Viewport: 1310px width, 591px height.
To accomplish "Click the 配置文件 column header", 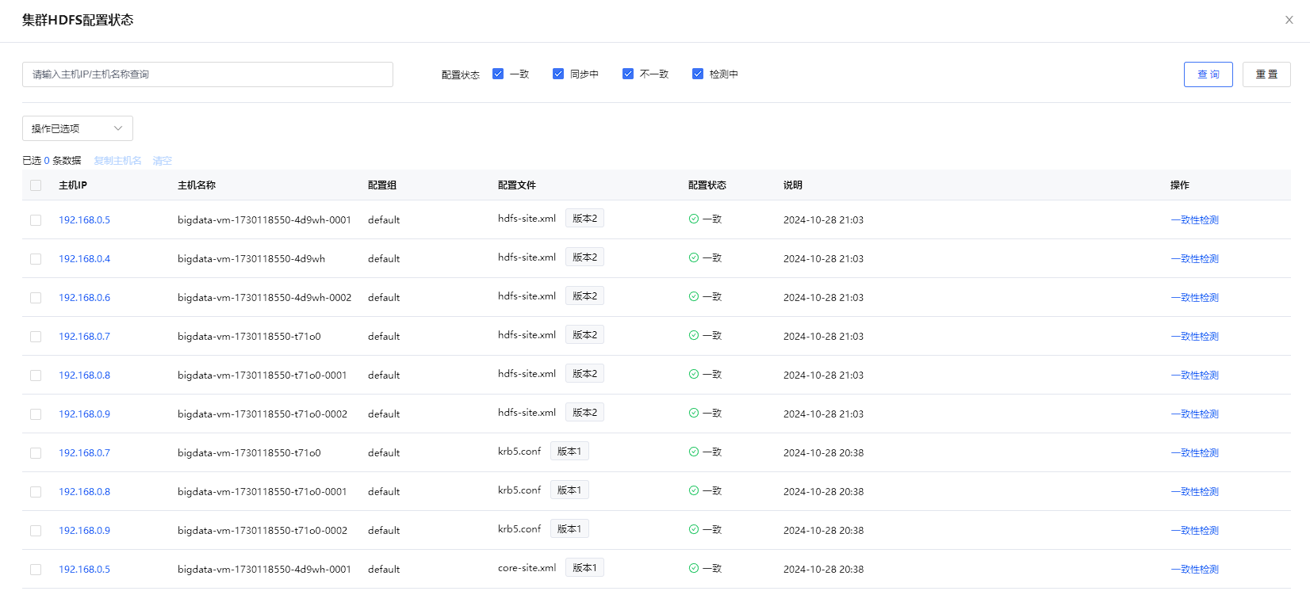I will click(x=517, y=185).
